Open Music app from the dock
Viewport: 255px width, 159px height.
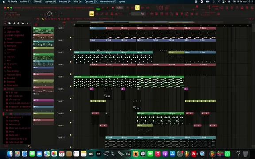click(x=158, y=154)
